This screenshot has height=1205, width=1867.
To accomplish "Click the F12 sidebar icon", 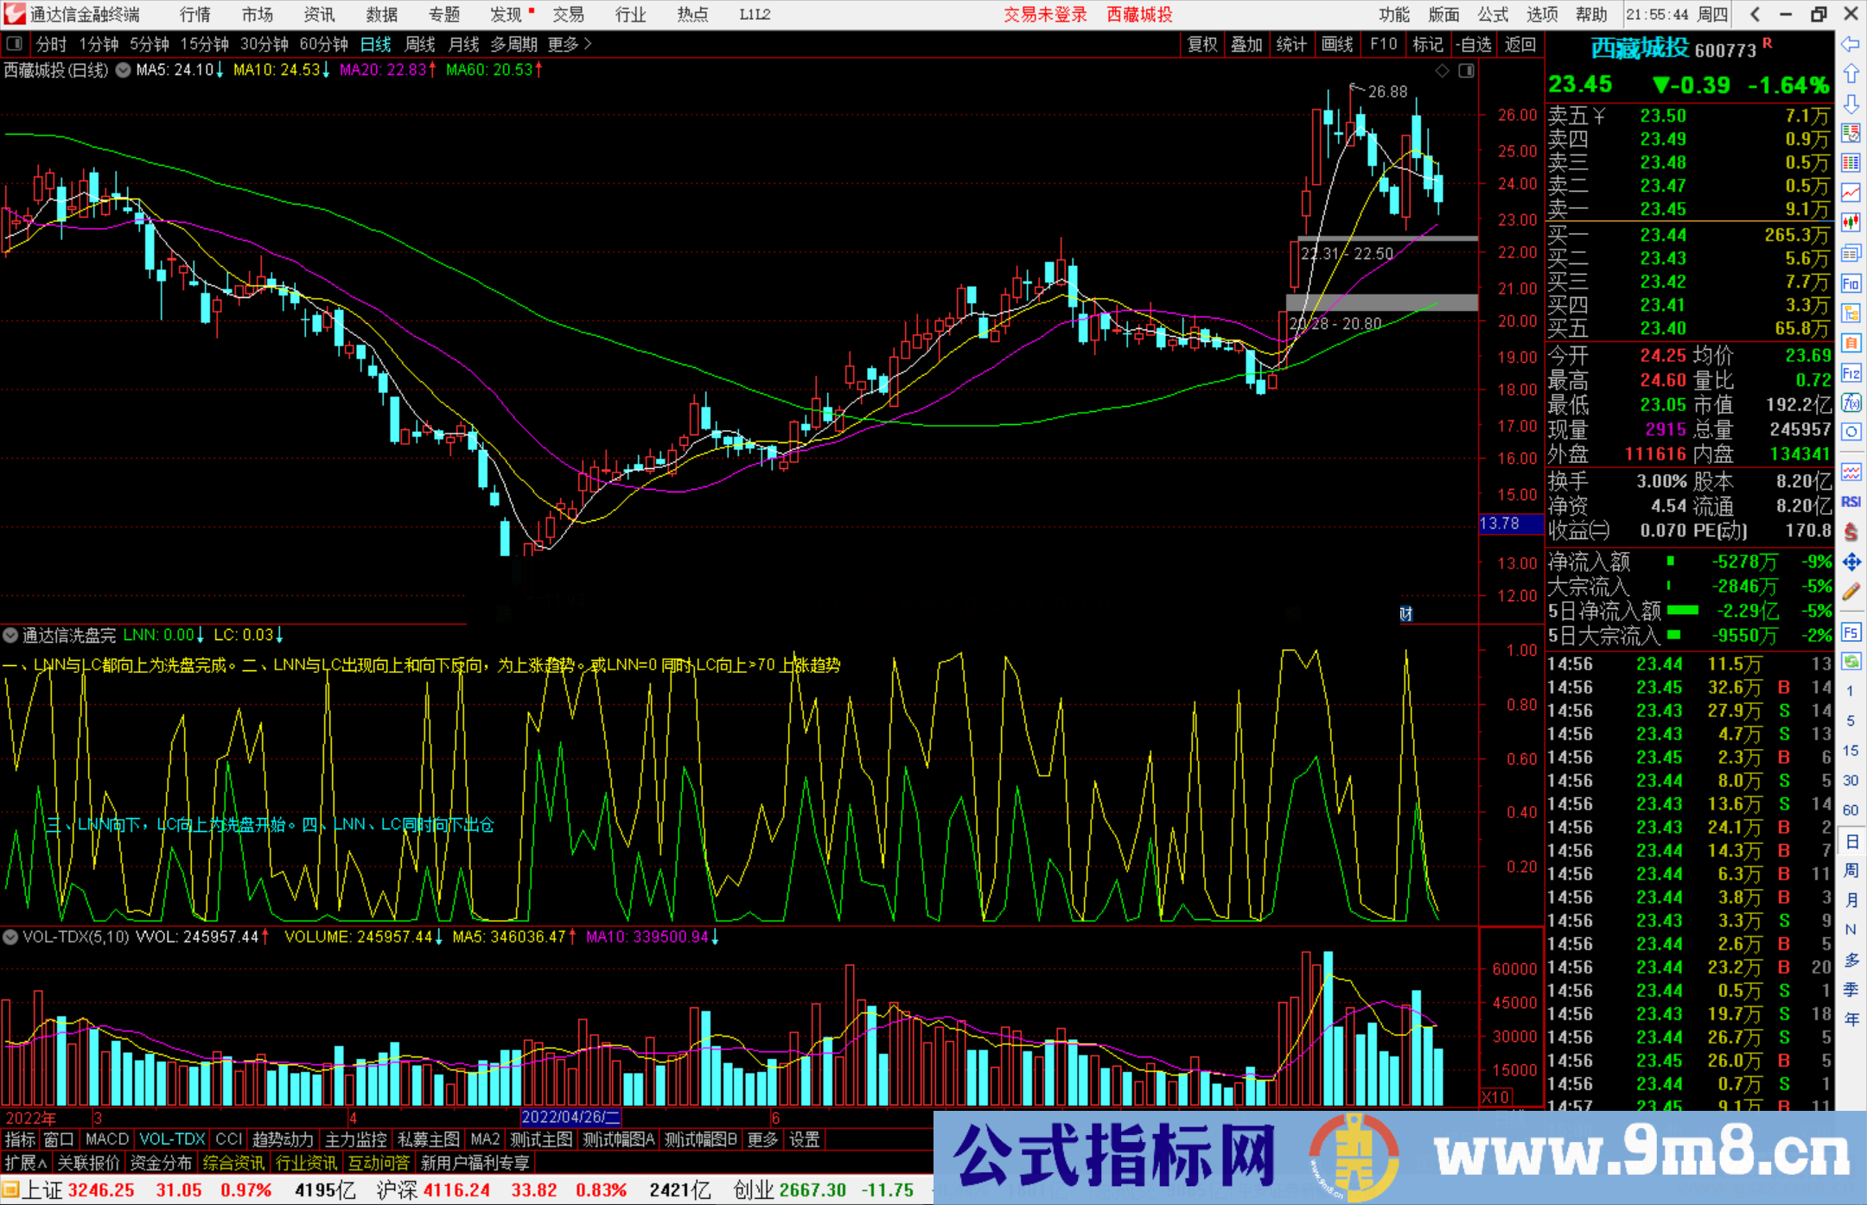I will point(1851,373).
